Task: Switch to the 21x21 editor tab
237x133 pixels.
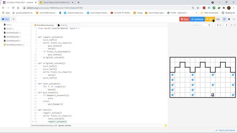Action: 63,25
